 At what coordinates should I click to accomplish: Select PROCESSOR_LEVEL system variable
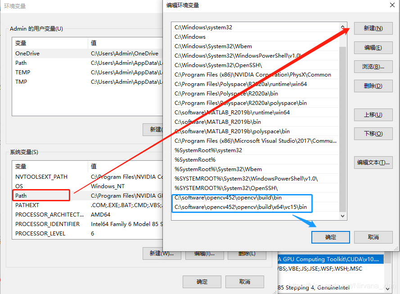(87, 233)
